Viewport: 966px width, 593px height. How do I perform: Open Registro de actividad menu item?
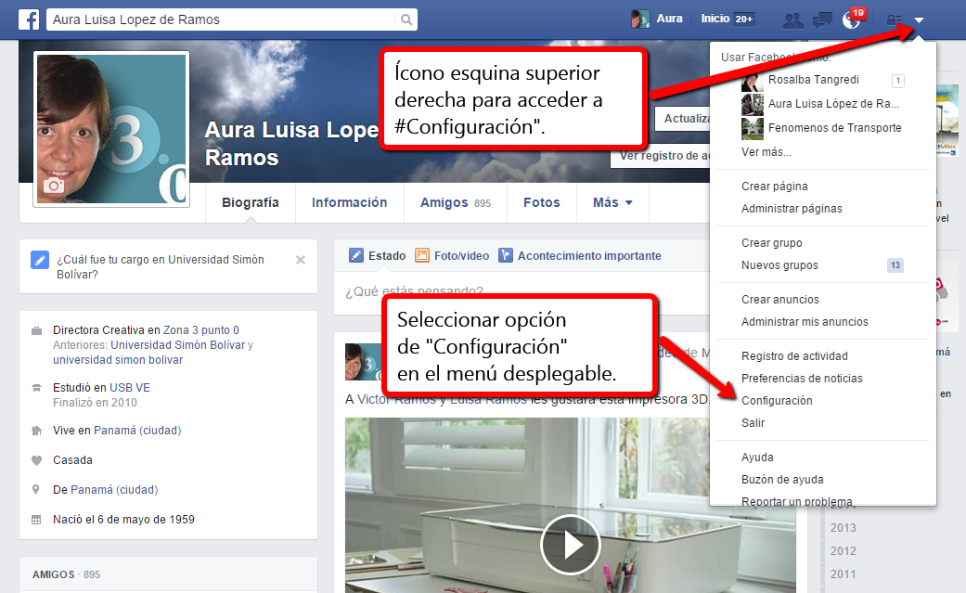tap(794, 356)
